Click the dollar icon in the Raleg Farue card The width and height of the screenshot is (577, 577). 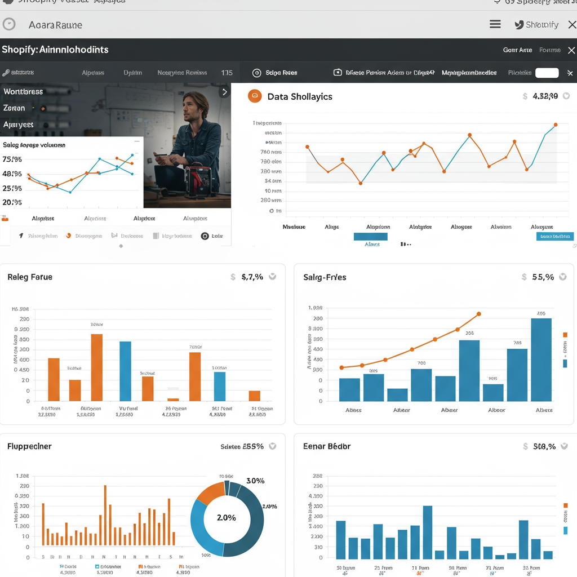tap(233, 277)
